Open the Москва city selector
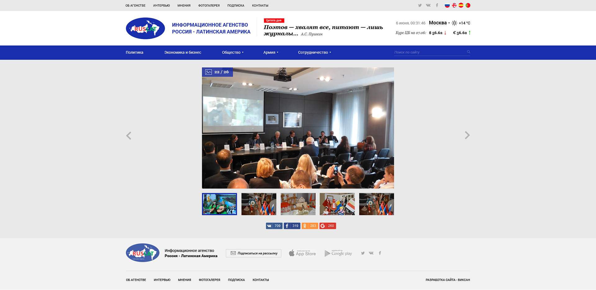 click(x=439, y=23)
